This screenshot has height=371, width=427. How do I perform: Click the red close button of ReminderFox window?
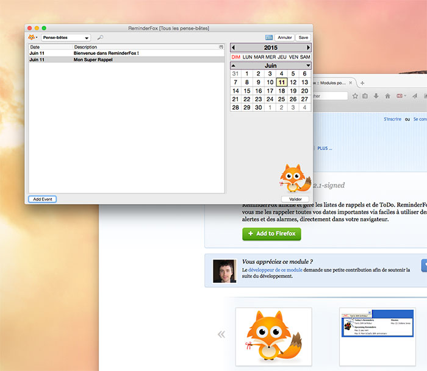point(30,28)
